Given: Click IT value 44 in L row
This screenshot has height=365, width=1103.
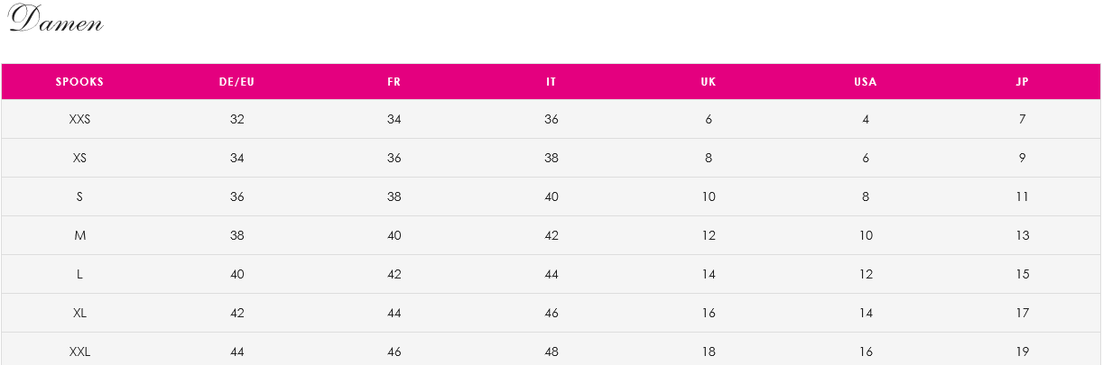Looking at the screenshot, I should 551,274.
